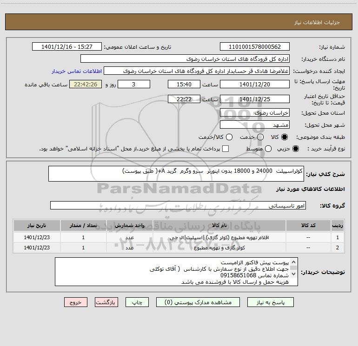The height and width of the screenshot is (346, 358).
Task: Click the remaining time 22:42:26 field
Action: 86,84
